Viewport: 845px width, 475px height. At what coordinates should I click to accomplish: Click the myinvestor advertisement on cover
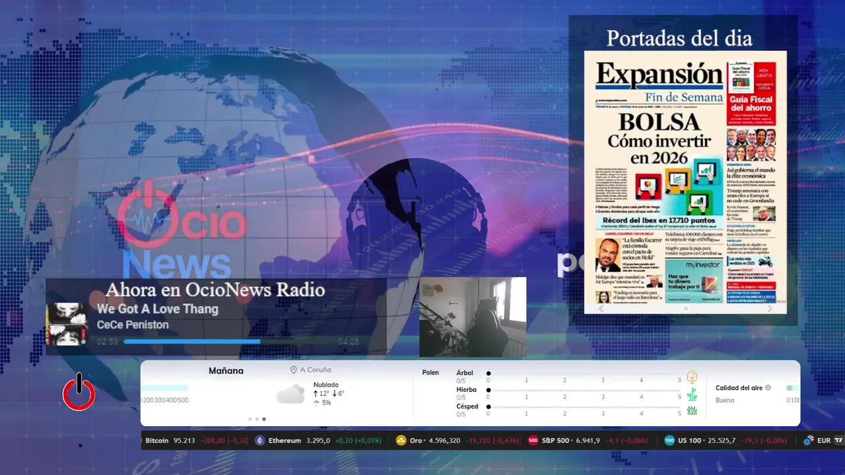(693, 280)
